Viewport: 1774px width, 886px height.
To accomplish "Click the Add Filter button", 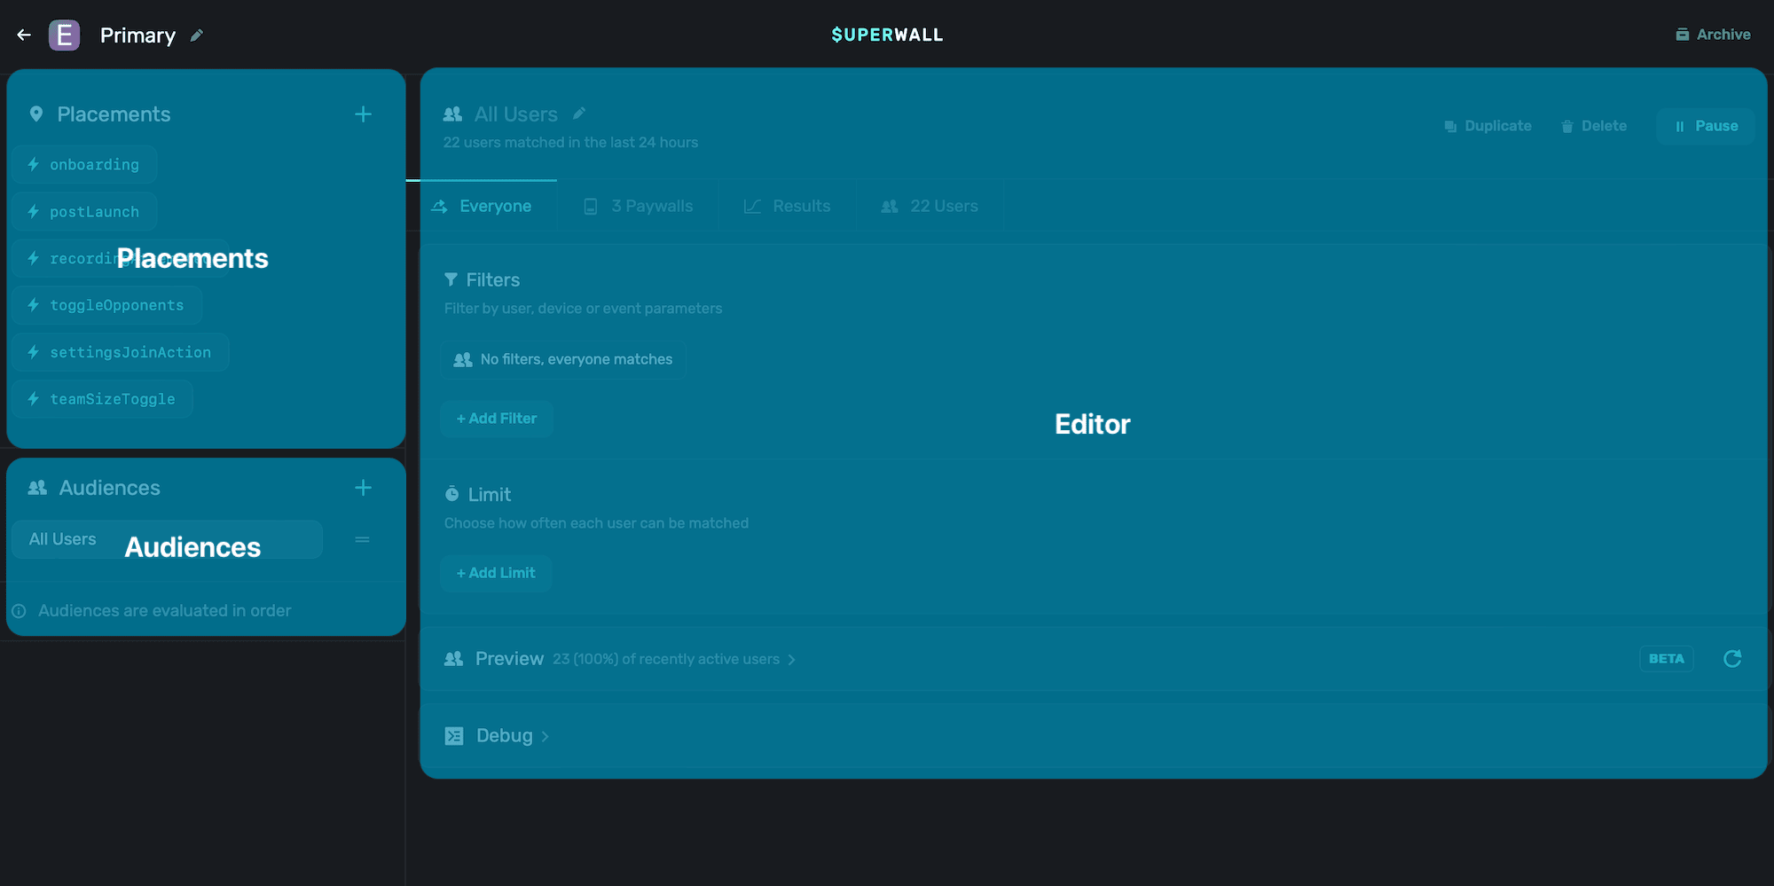I will (x=497, y=419).
